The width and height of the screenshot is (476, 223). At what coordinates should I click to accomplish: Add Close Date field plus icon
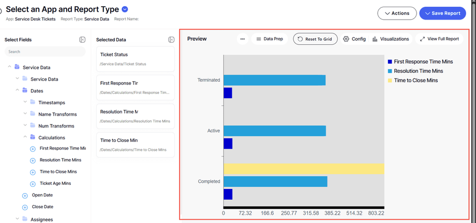[x=25, y=208]
